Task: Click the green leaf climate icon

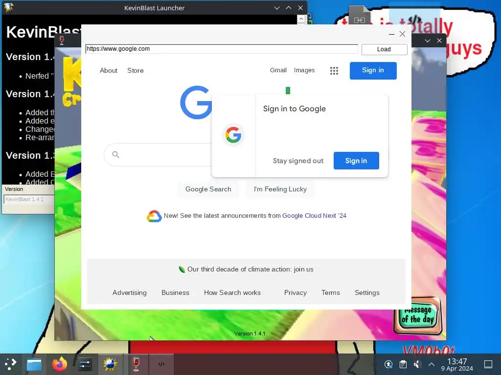Action: (x=182, y=270)
